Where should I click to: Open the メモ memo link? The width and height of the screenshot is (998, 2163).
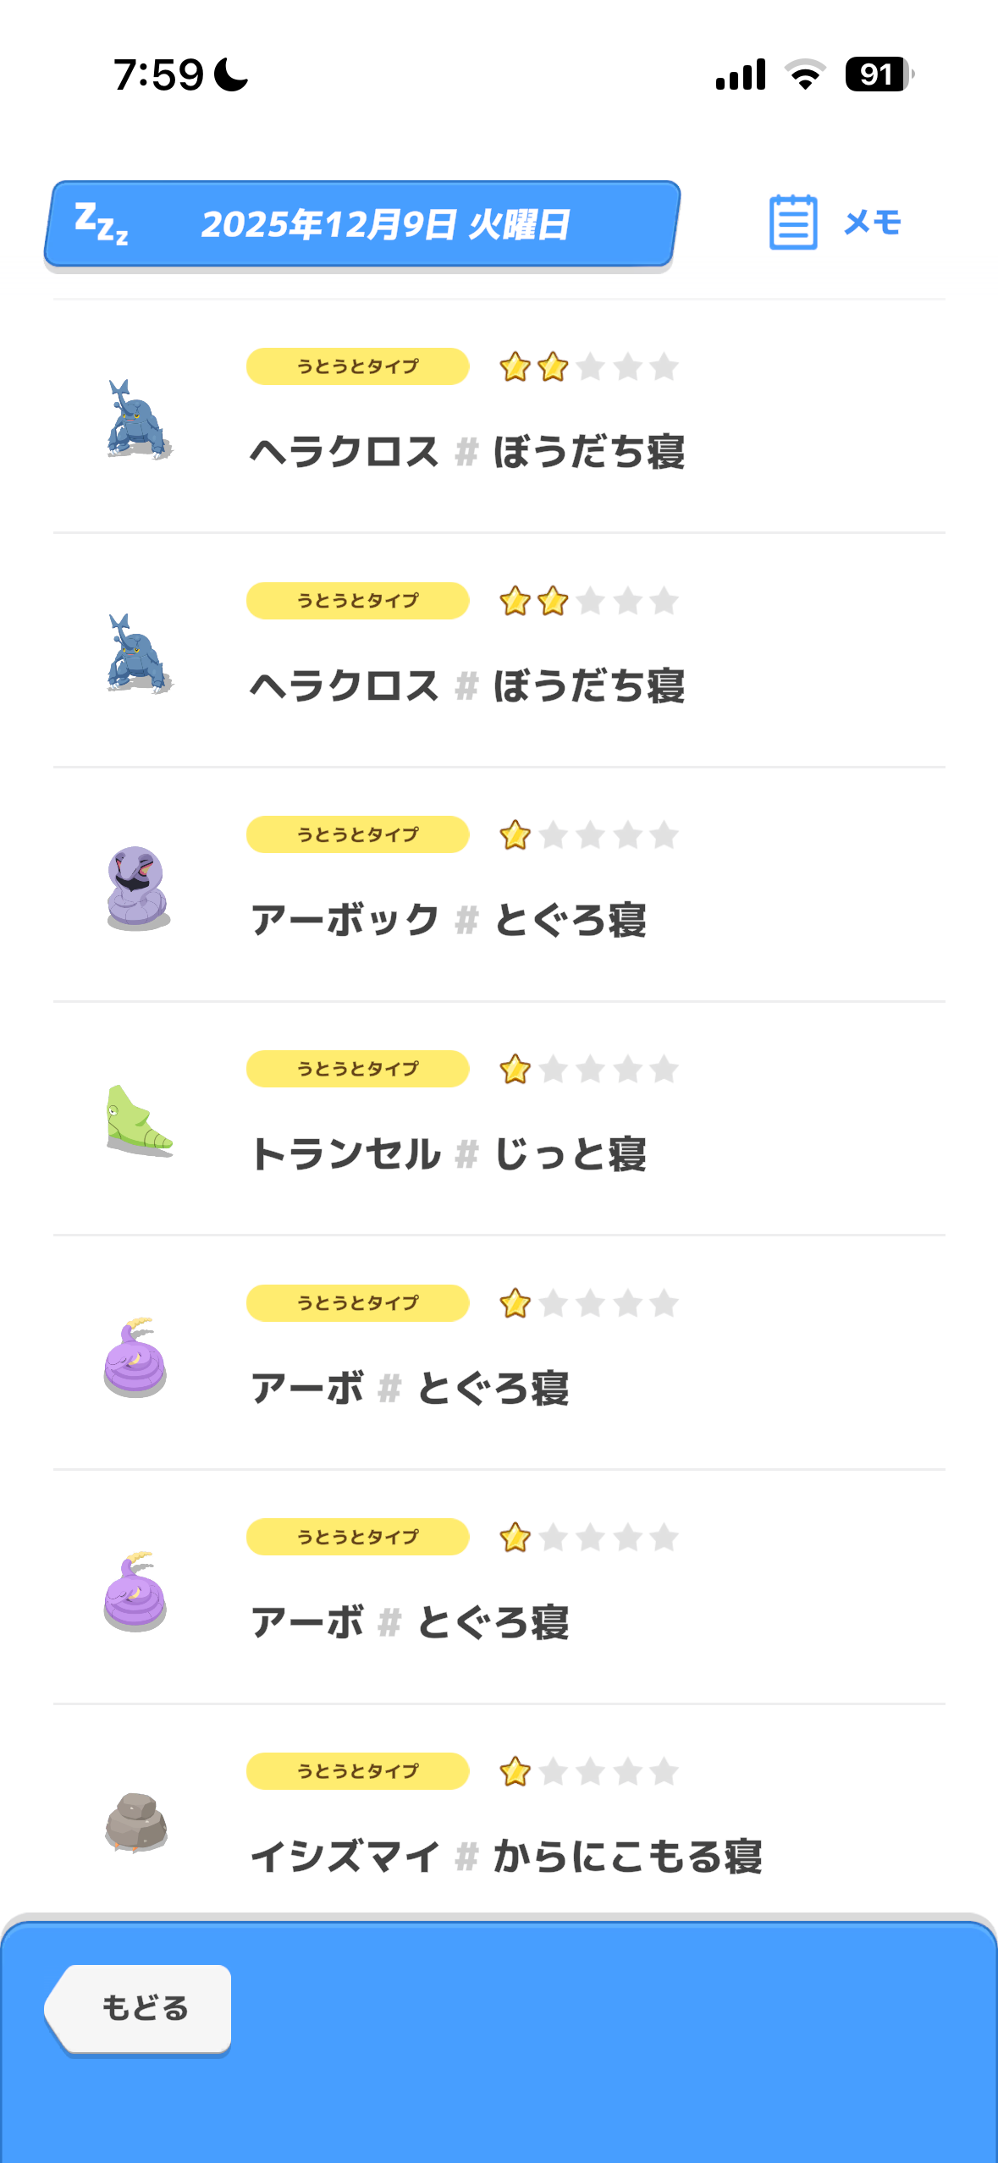(873, 223)
